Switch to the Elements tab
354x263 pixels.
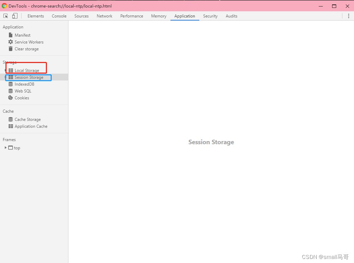36,16
